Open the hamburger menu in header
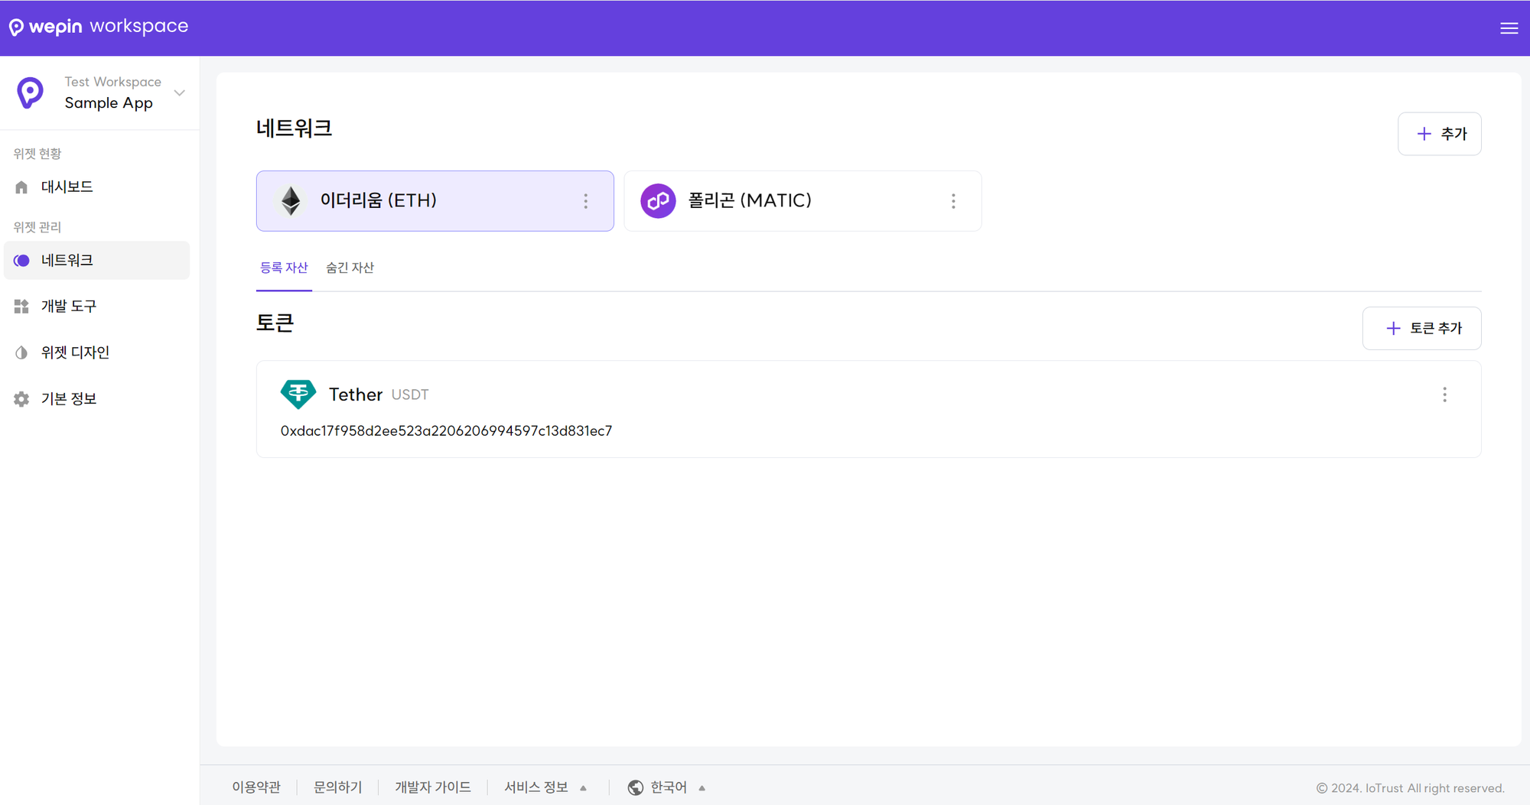The width and height of the screenshot is (1530, 805). 1509,28
